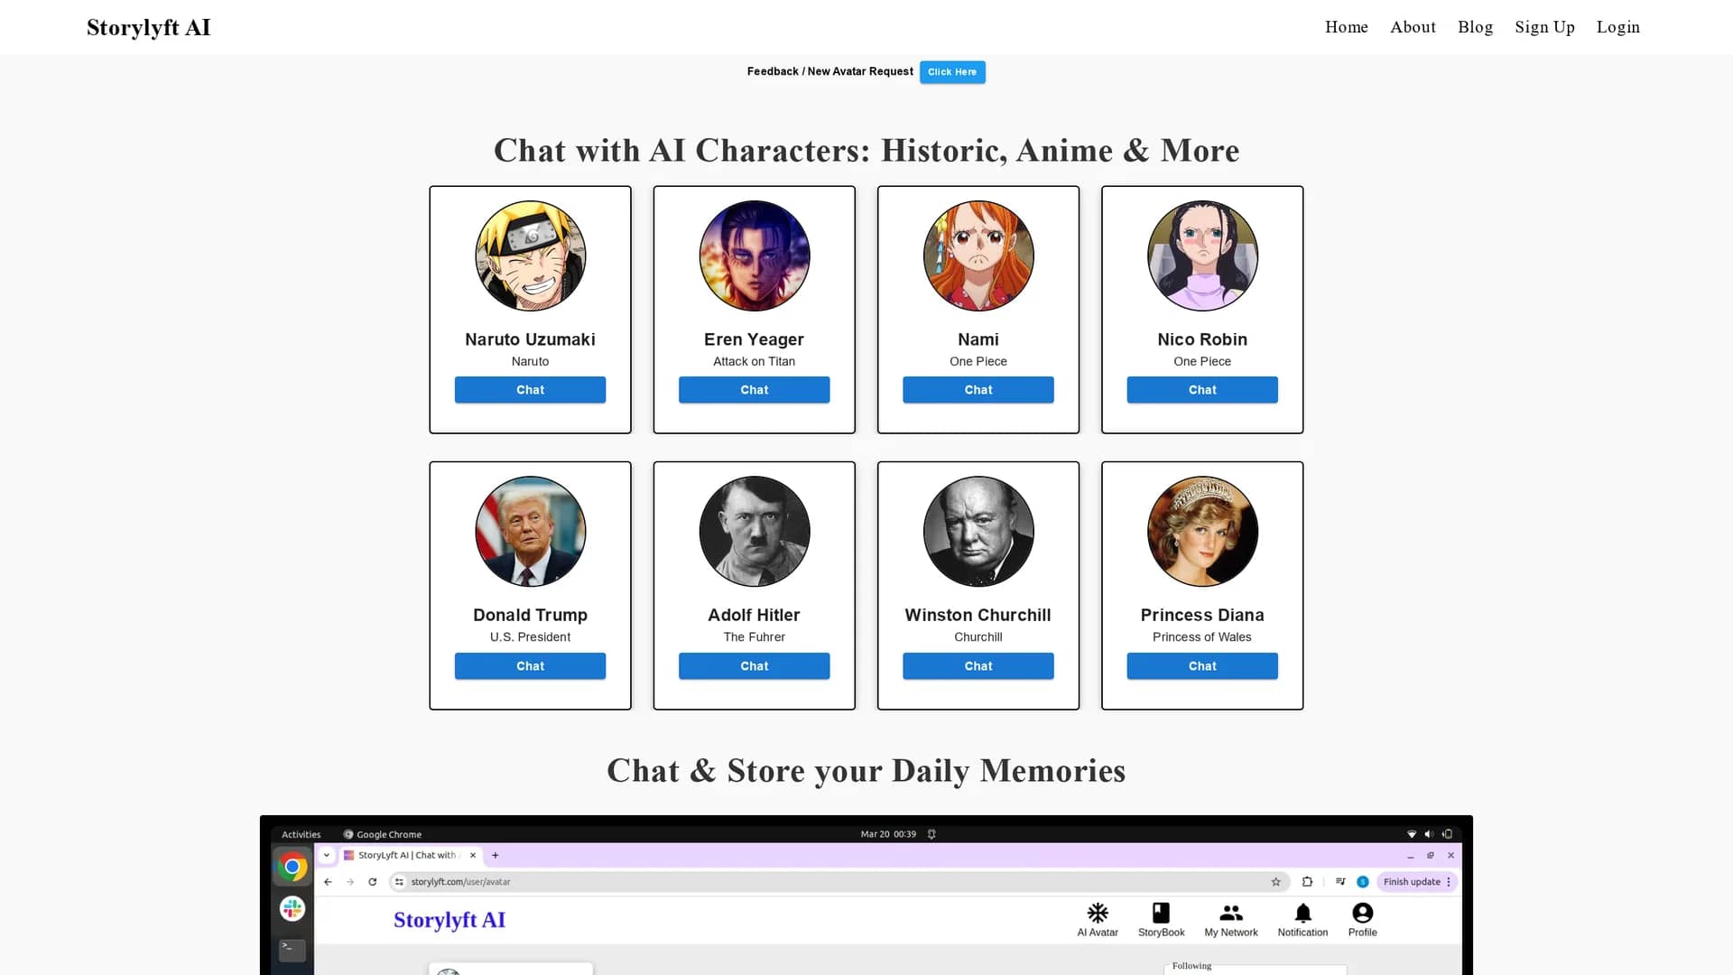Click the Slack dock icon in demo screenshot
Image resolution: width=1733 pixels, height=975 pixels.
(292, 909)
